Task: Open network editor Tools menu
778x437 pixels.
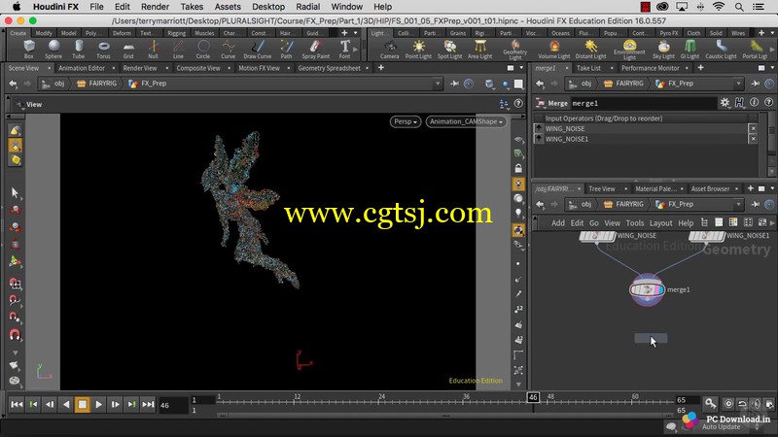Action: [635, 223]
